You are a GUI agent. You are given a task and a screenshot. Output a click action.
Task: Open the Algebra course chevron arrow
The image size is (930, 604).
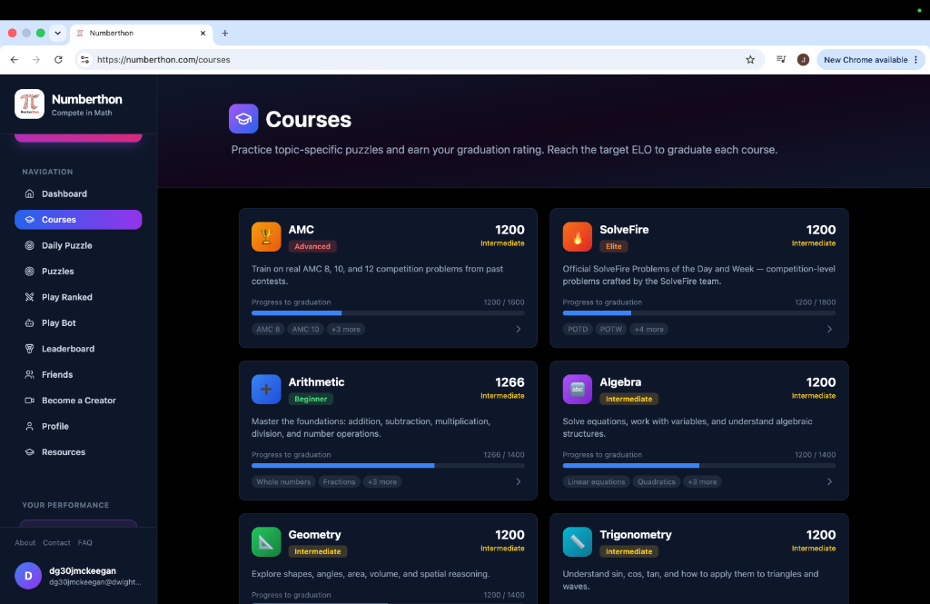(830, 481)
